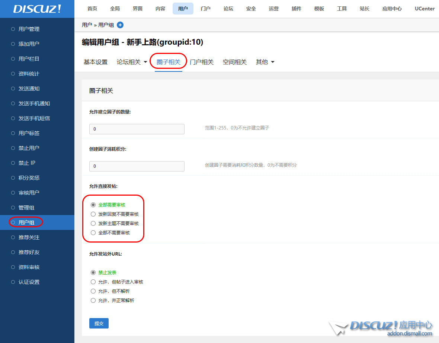Switch to the 门户相关 tab
The width and height of the screenshot is (439, 343).
[x=202, y=62]
